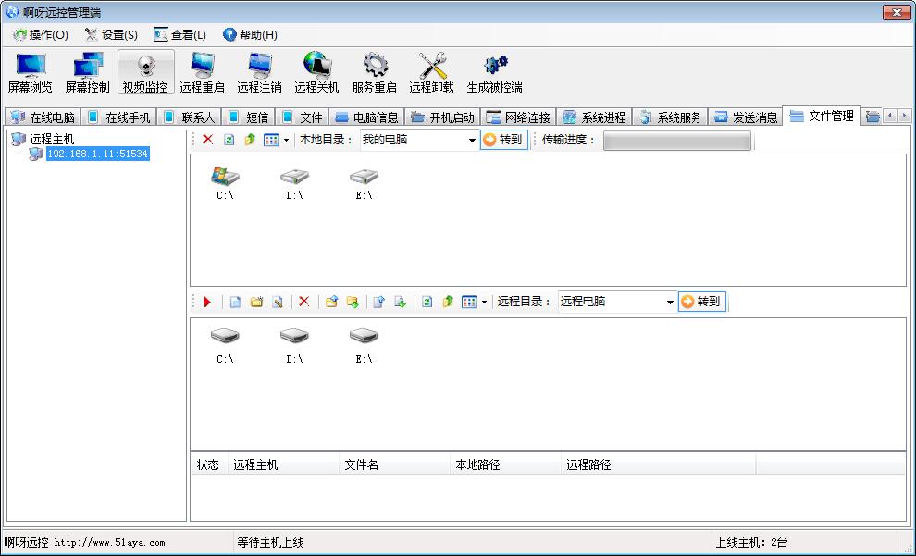
Task: Switch to the 在线手机 tab
Action: coord(118,117)
